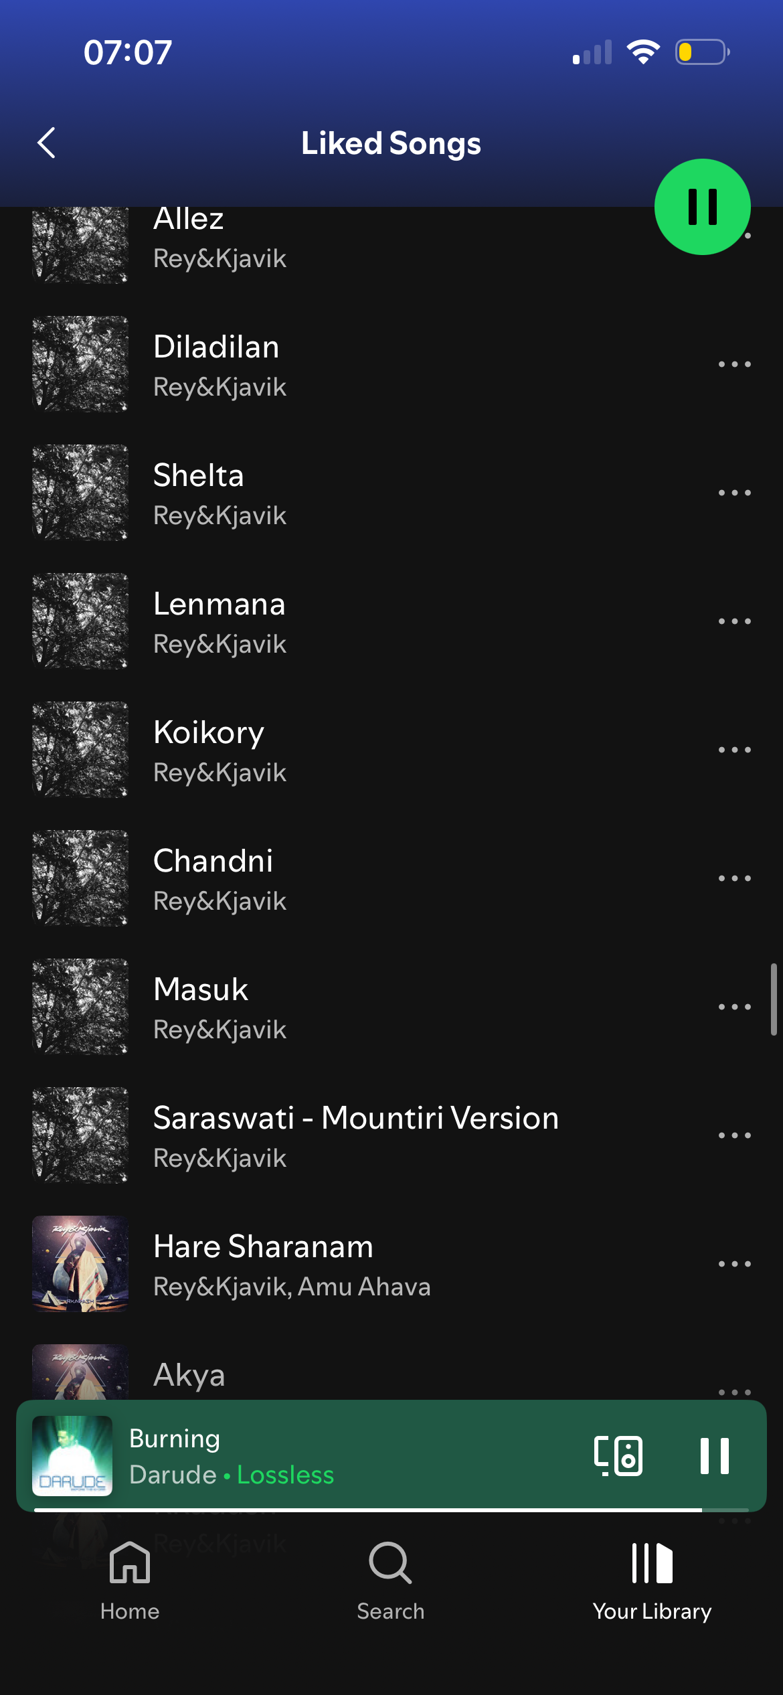Click the song list scrollbar handle
The width and height of the screenshot is (783, 1695).
(774, 999)
